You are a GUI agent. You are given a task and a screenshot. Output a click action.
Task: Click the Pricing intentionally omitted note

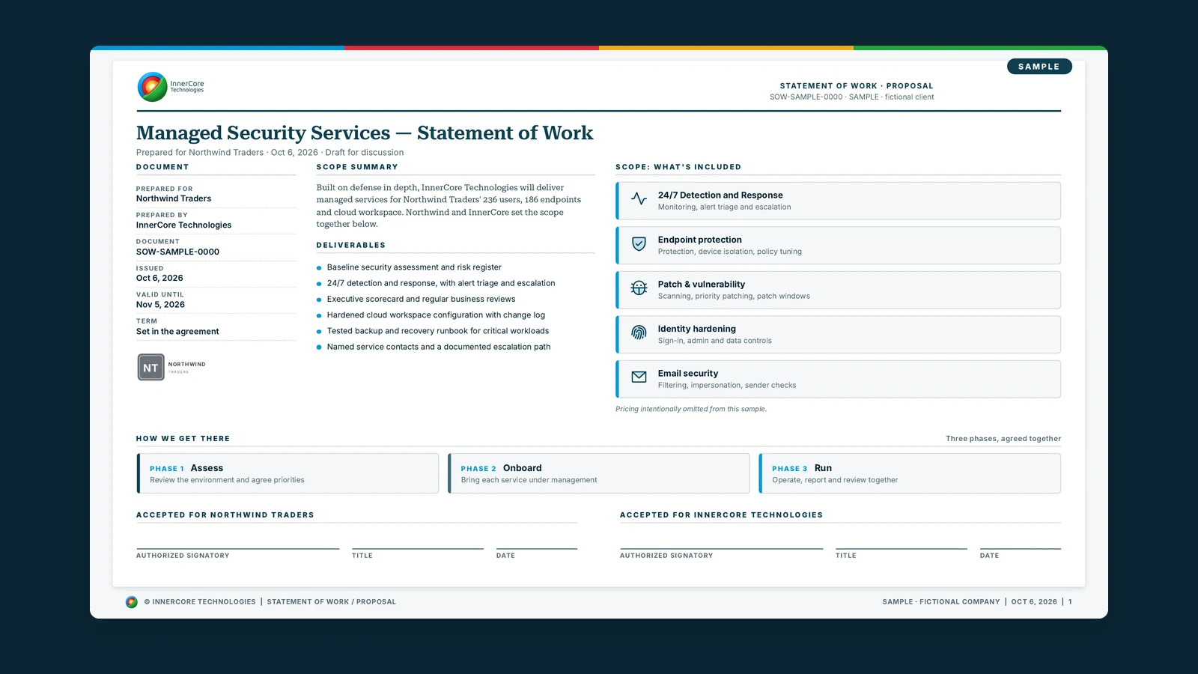(691, 409)
